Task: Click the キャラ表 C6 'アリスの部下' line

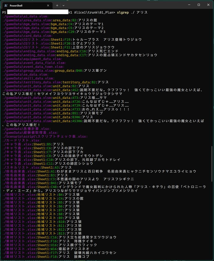Action: tap(43, 148)
